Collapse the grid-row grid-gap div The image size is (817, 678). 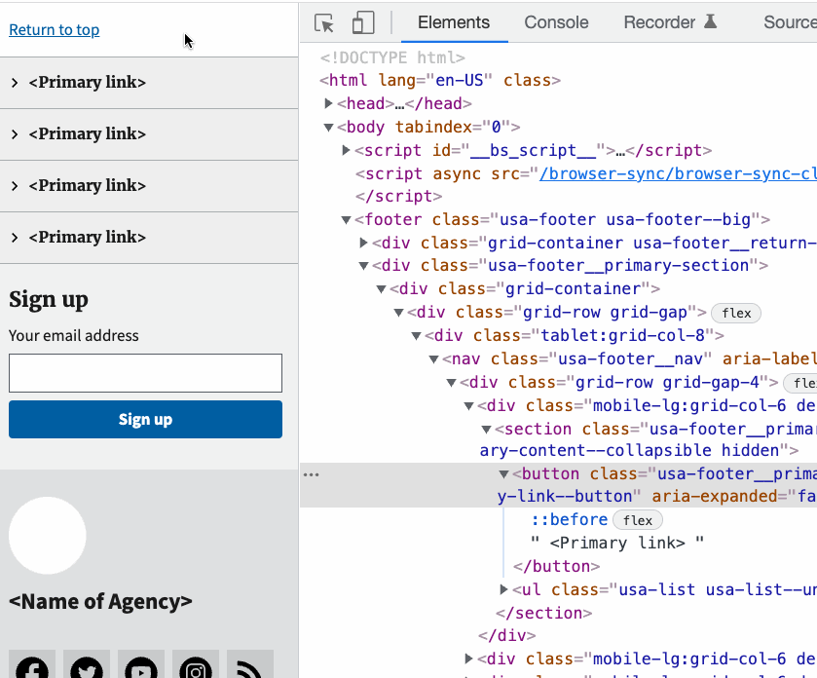[398, 313]
